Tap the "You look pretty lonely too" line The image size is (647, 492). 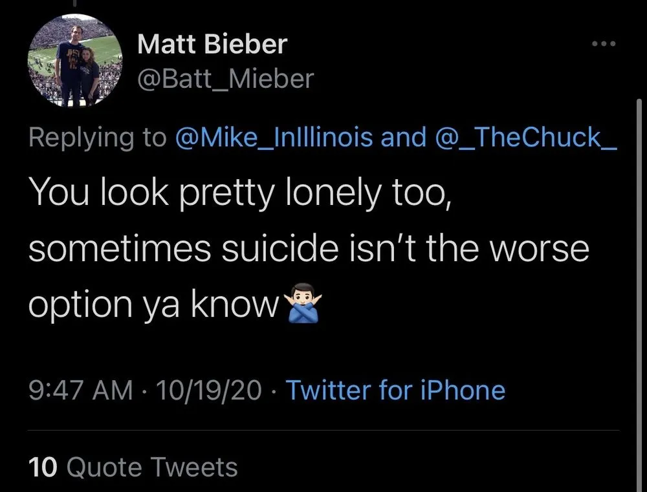[239, 195]
